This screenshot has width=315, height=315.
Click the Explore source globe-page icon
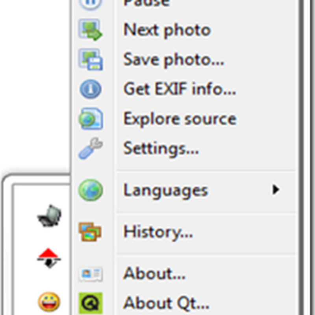click(x=91, y=119)
